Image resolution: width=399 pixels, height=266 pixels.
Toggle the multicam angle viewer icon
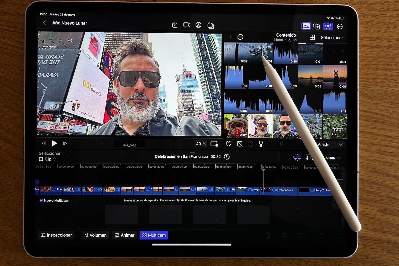[297, 157]
